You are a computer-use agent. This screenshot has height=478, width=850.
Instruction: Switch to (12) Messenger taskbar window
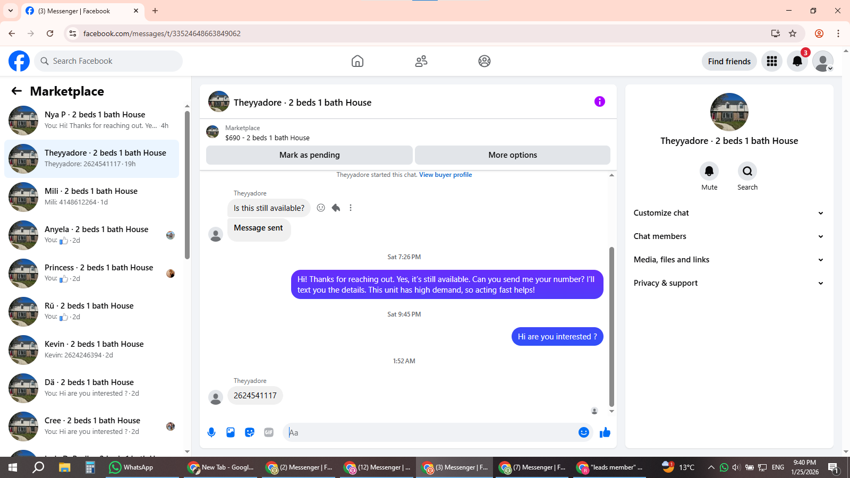(377, 467)
